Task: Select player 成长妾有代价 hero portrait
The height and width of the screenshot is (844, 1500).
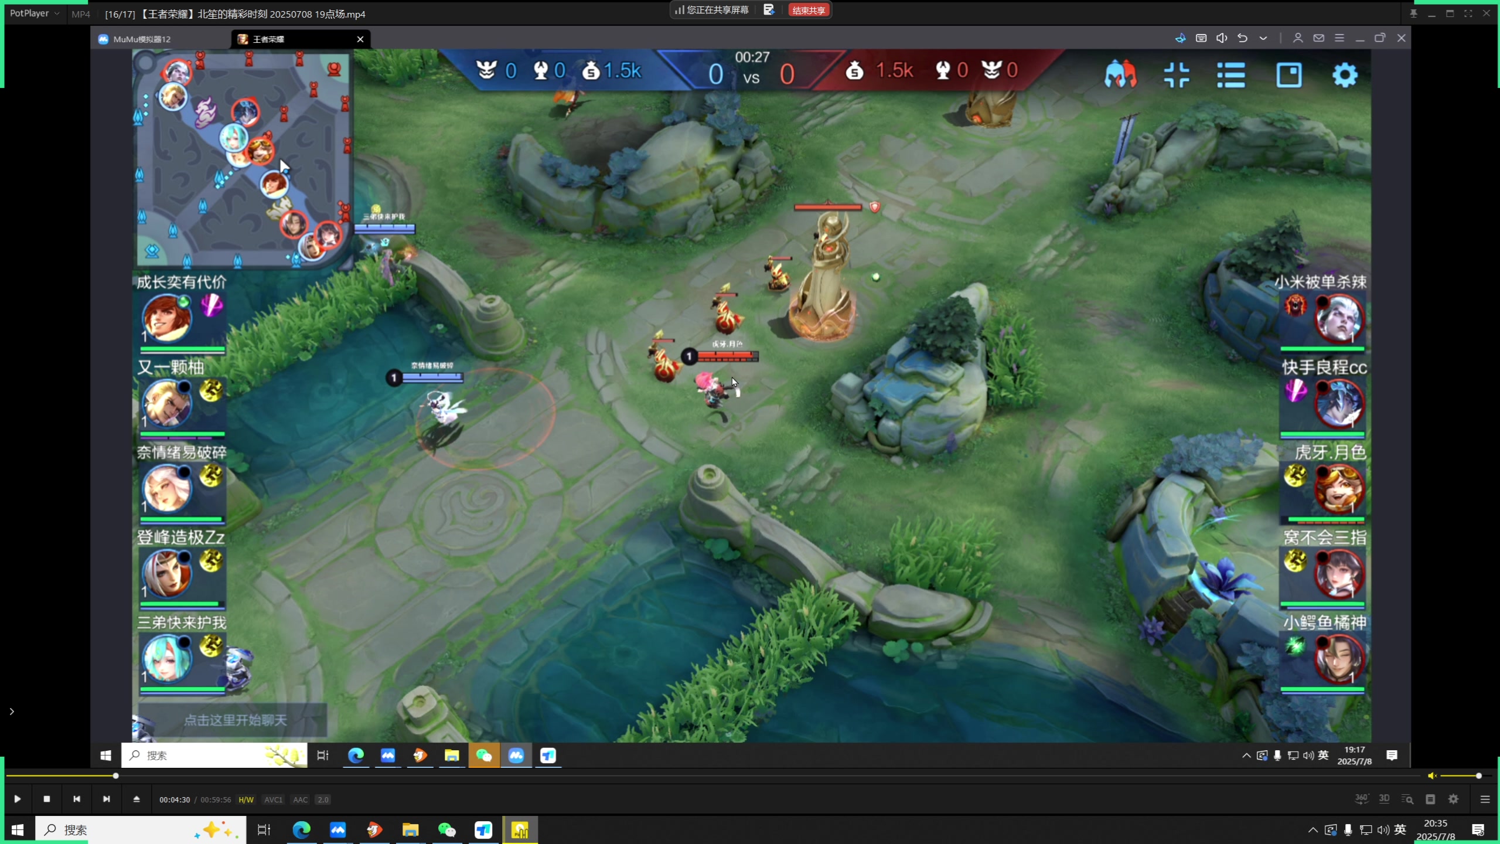Action: coord(168,318)
